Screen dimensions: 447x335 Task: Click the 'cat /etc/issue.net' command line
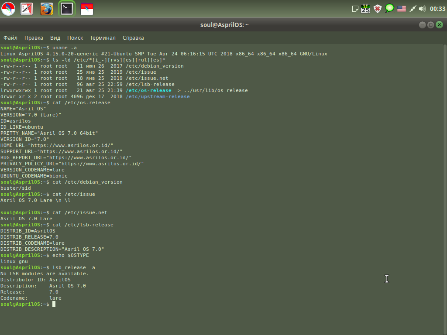coord(54,212)
